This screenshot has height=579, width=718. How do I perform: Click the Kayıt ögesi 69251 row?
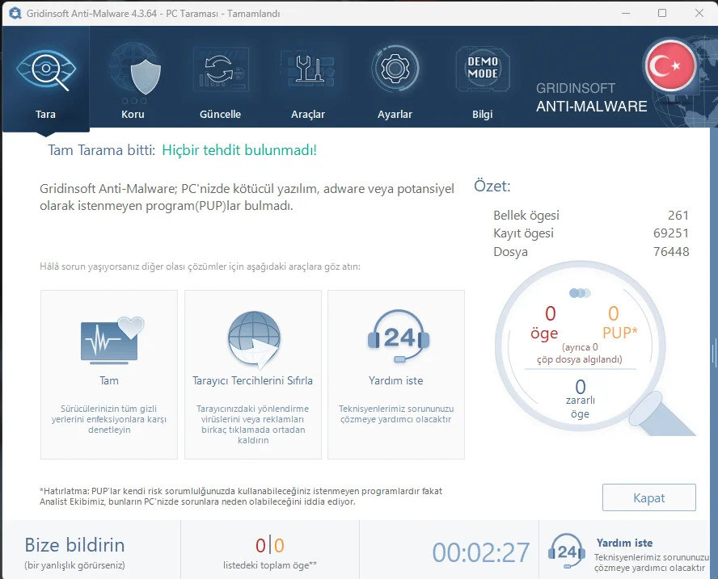coord(591,233)
